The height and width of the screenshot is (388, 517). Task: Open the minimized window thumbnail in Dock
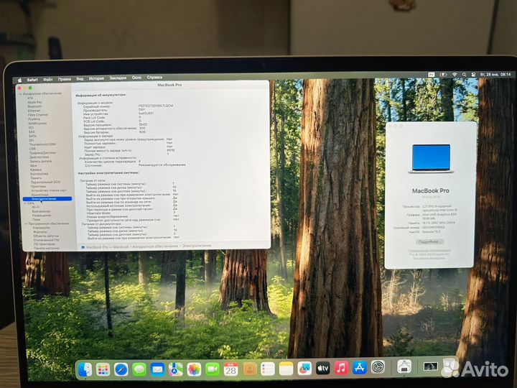[x=430, y=366]
